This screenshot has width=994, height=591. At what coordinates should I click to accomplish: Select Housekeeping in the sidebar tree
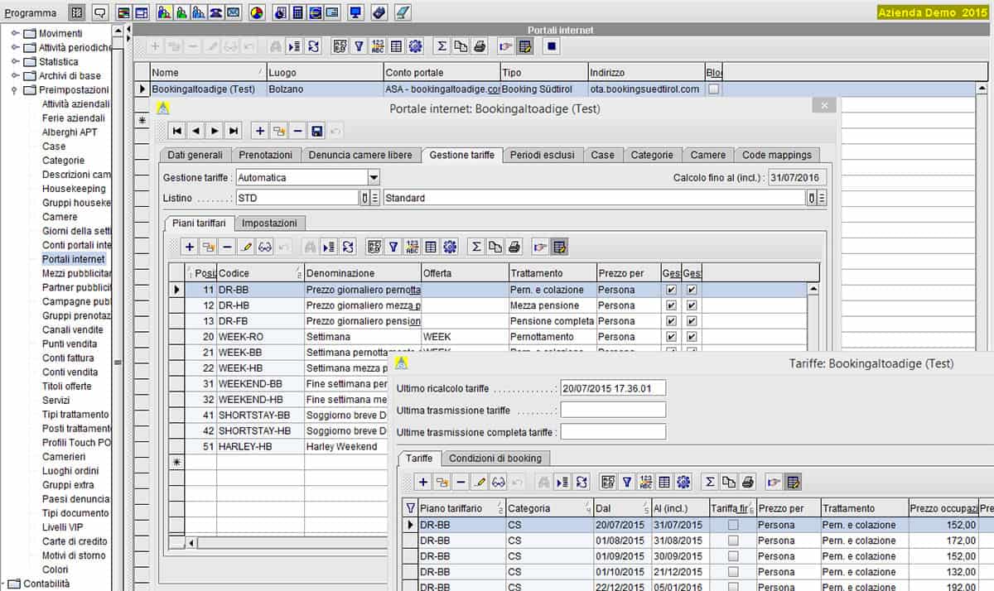pyautogui.click(x=74, y=189)
